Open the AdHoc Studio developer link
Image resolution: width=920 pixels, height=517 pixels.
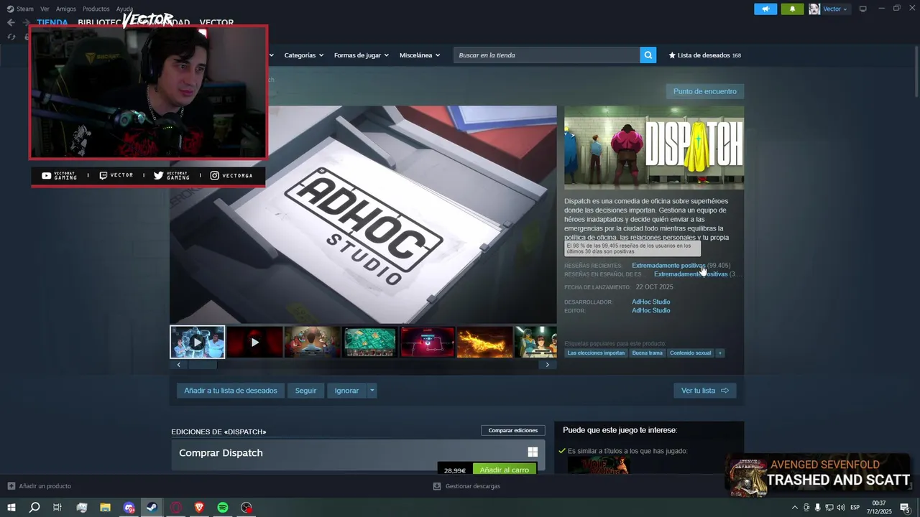[651, 302]
